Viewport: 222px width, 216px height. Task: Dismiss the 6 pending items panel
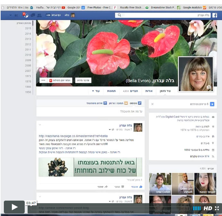(152, 104)
